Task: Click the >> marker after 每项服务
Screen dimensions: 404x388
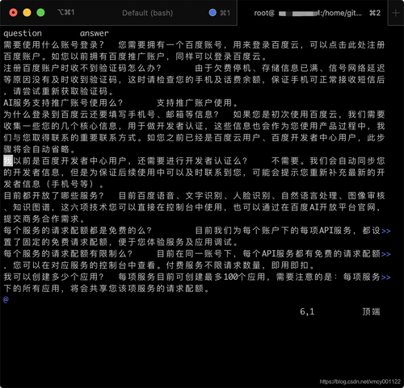Action: [386, 277]
